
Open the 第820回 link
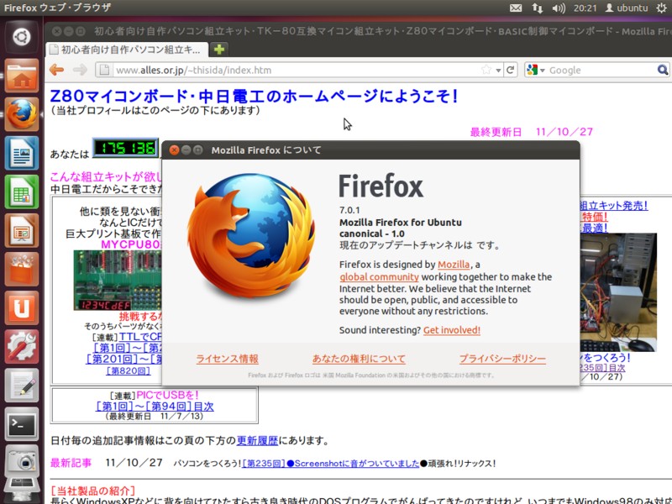click(129, 370)
